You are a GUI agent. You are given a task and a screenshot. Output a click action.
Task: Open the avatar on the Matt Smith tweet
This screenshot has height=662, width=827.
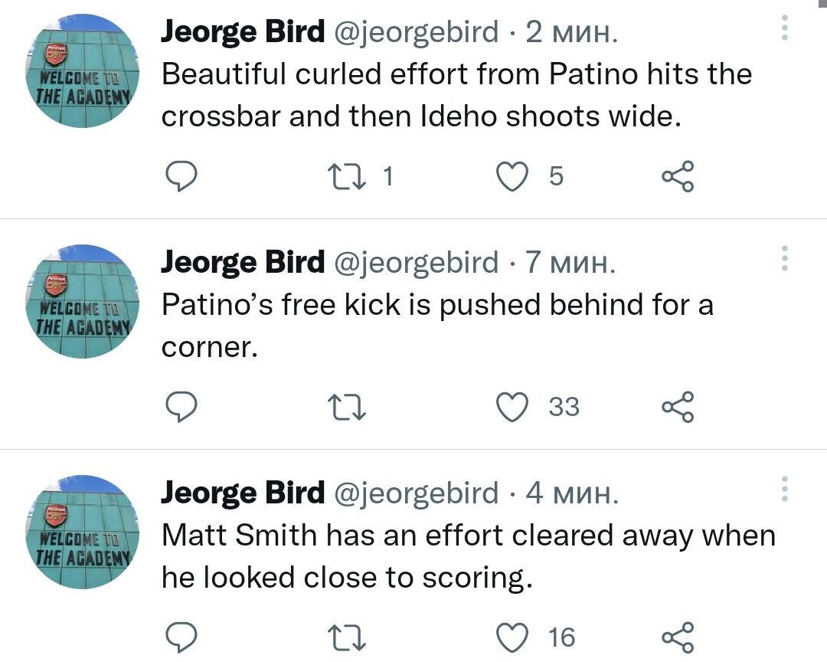point(83,531)
